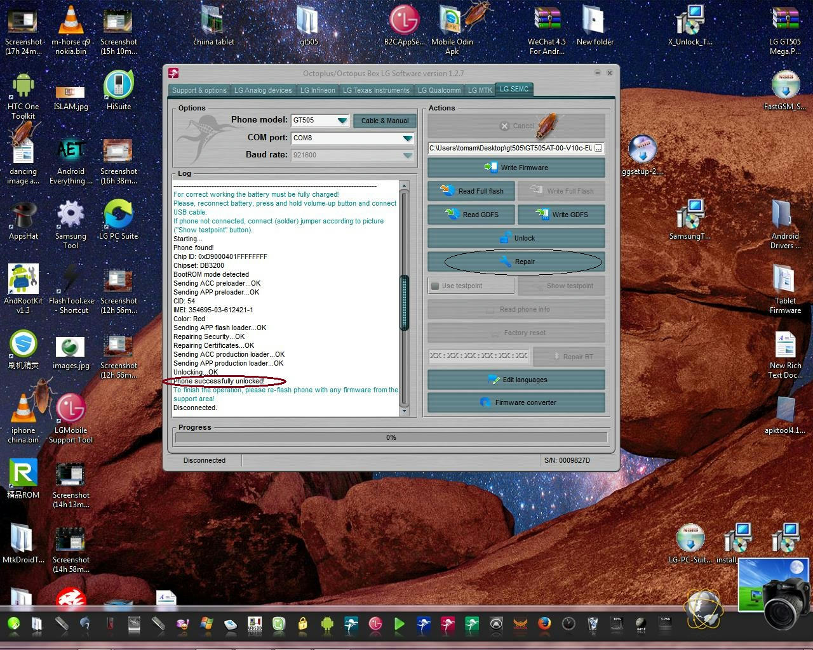Viewport: 813px width, 650px height.
Task: Click the Repair button
Action: 516,262
